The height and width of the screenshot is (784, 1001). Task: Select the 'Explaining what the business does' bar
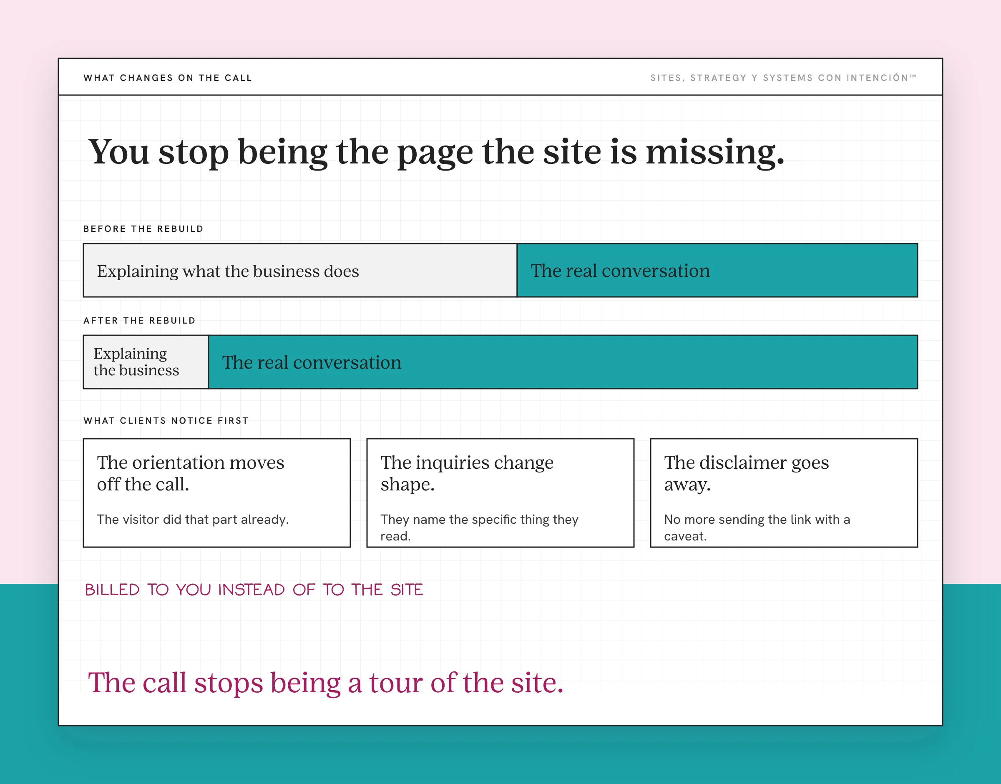pos(300,270)
